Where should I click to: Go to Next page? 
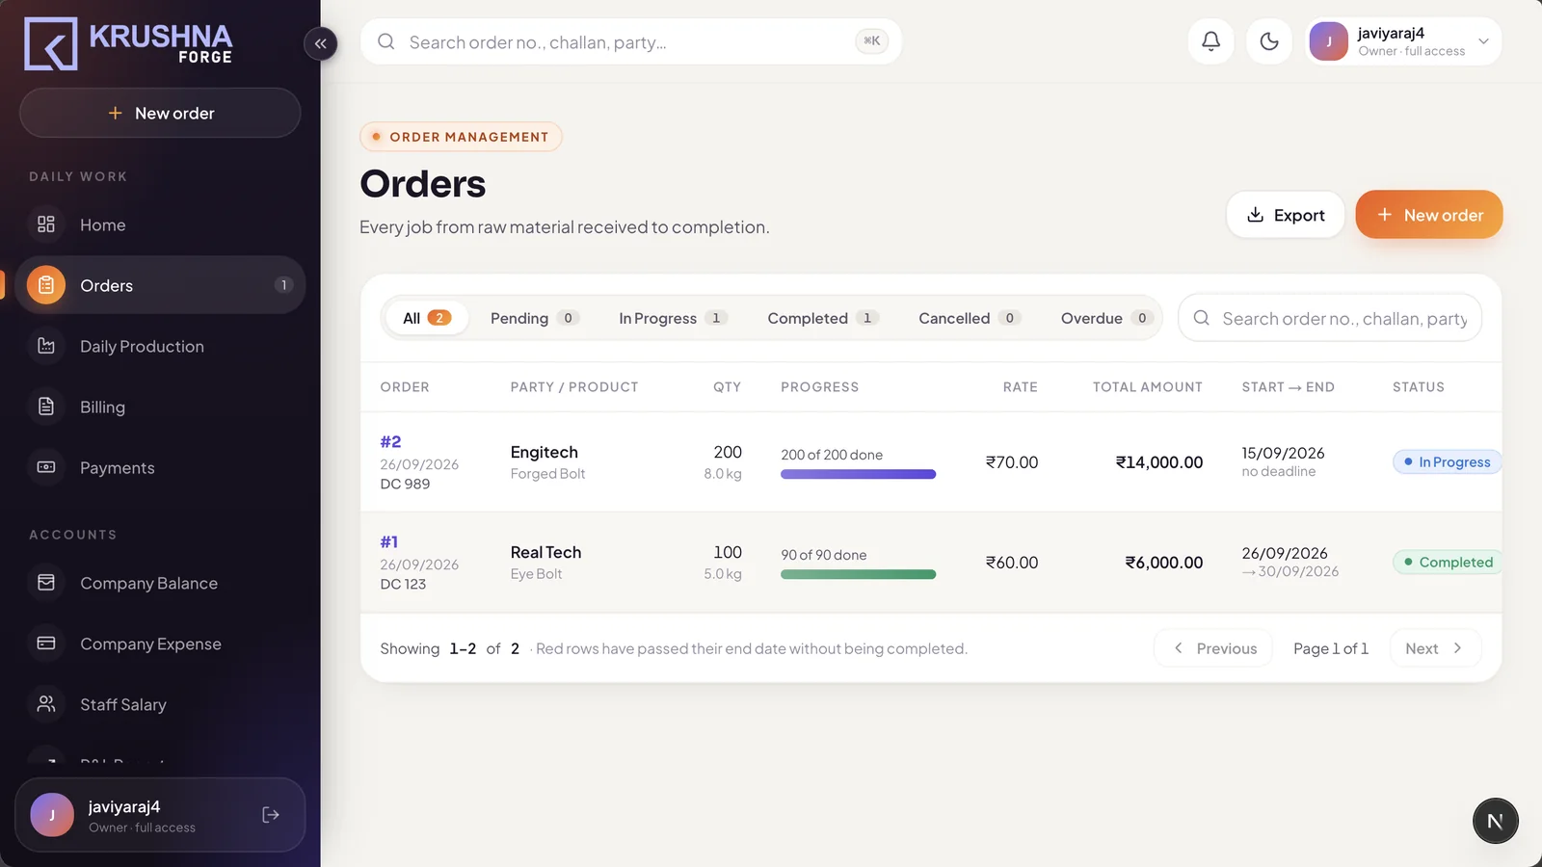tap(1435, 648)
